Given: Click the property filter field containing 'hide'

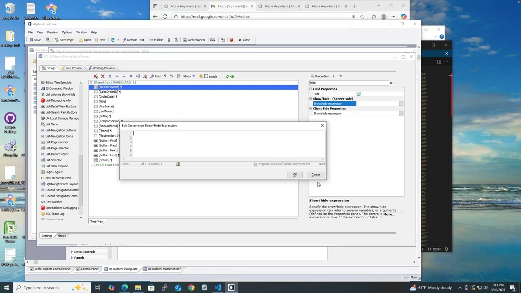Looking at the screenshot, I should point(349,83).
